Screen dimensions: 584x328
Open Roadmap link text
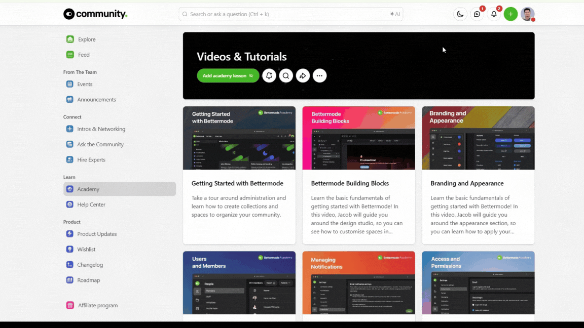89,280
